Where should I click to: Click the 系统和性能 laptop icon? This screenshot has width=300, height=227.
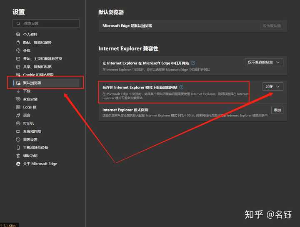pos(18,131)
